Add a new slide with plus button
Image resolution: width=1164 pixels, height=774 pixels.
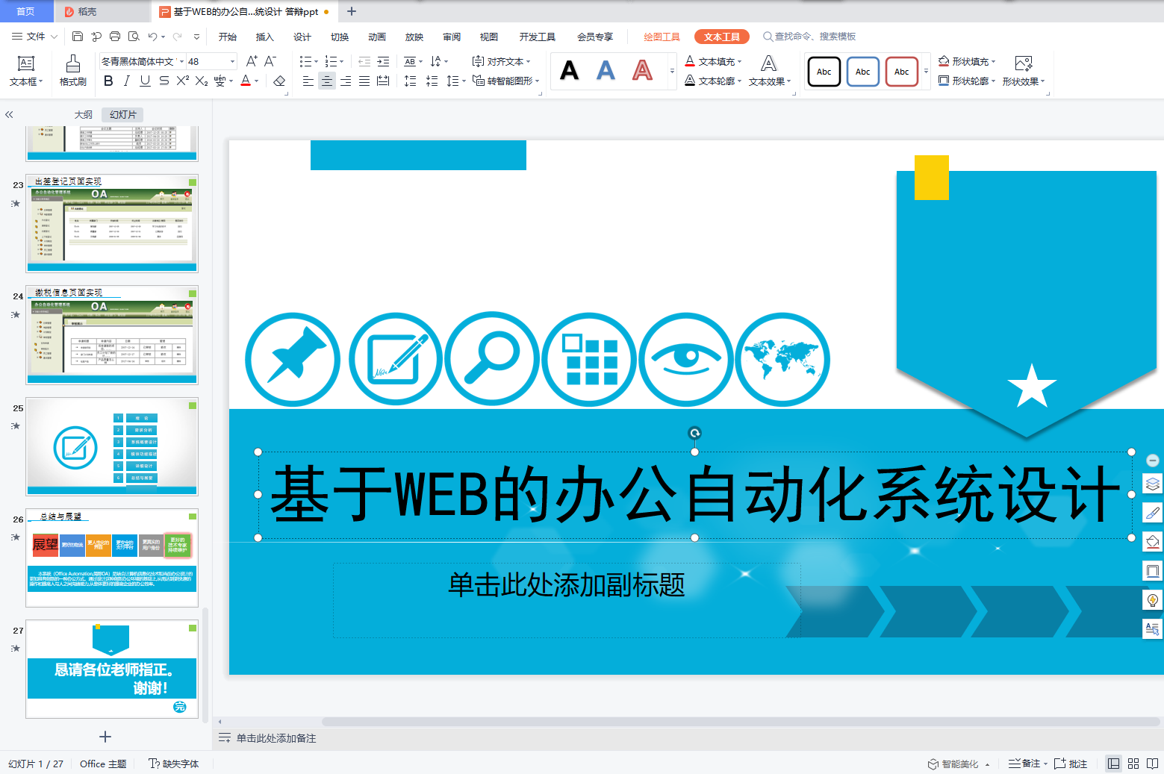pyautogui.click(x=105, y=737)
